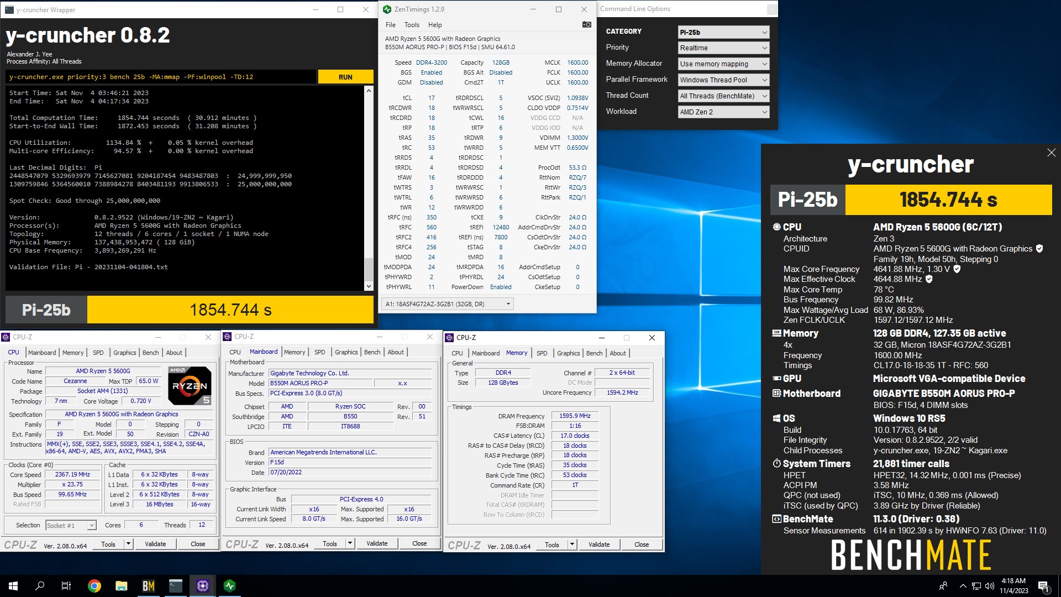
Task: Show hidden tray icons chevron
Action: (963, 586)
